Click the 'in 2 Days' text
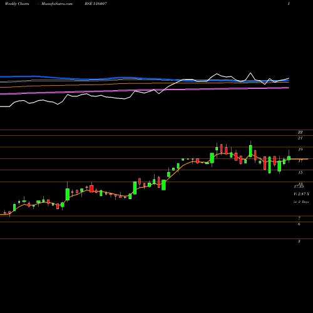 point(301,202)
